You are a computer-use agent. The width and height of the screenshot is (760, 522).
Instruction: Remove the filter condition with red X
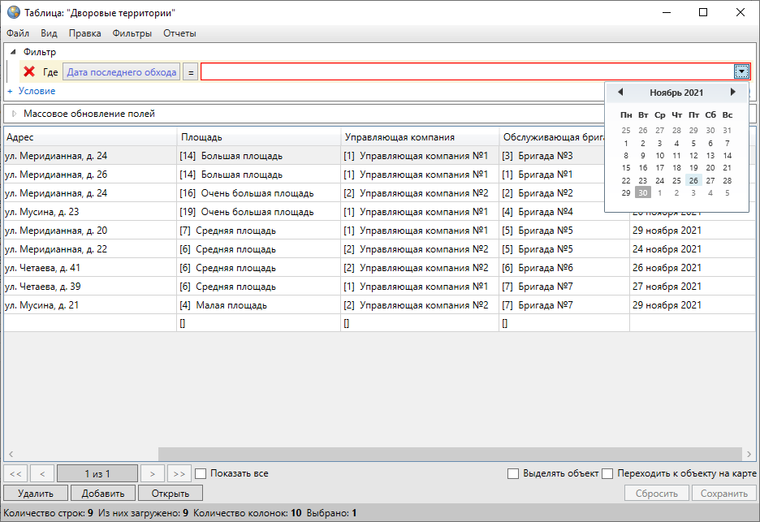click(29, 72)
